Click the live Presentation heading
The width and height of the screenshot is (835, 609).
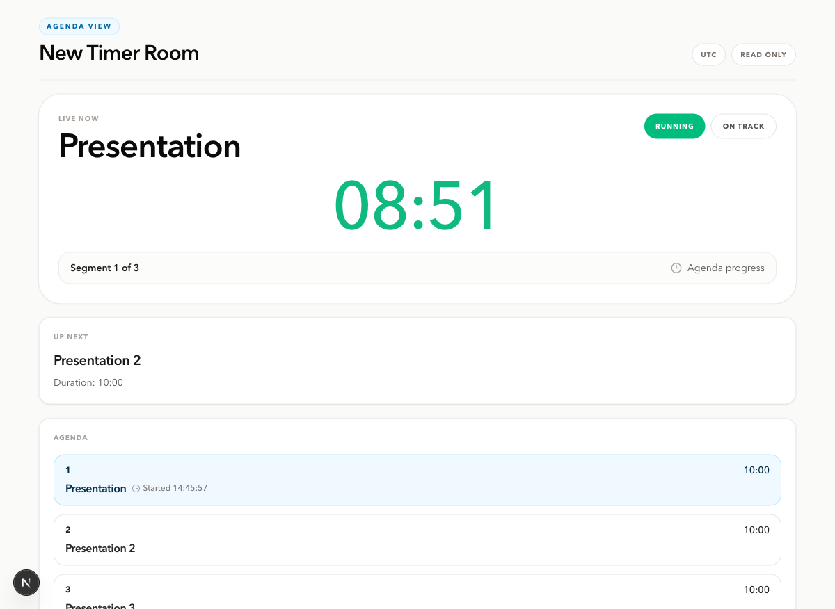click(150, 147)
